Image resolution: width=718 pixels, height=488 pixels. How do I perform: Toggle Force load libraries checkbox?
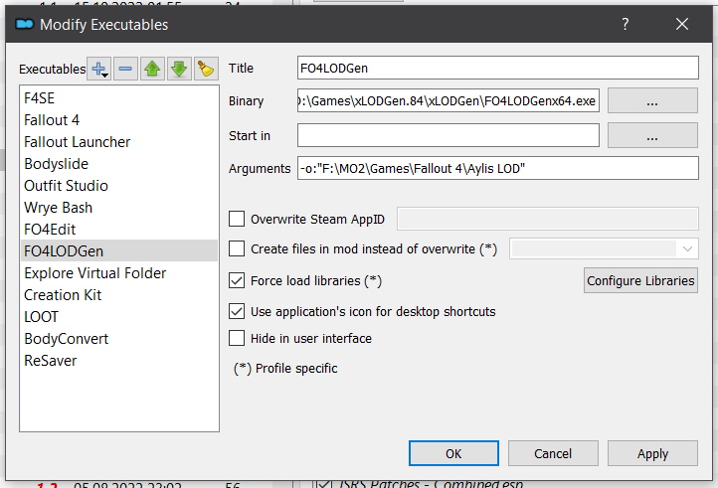[x=237, y=280]
